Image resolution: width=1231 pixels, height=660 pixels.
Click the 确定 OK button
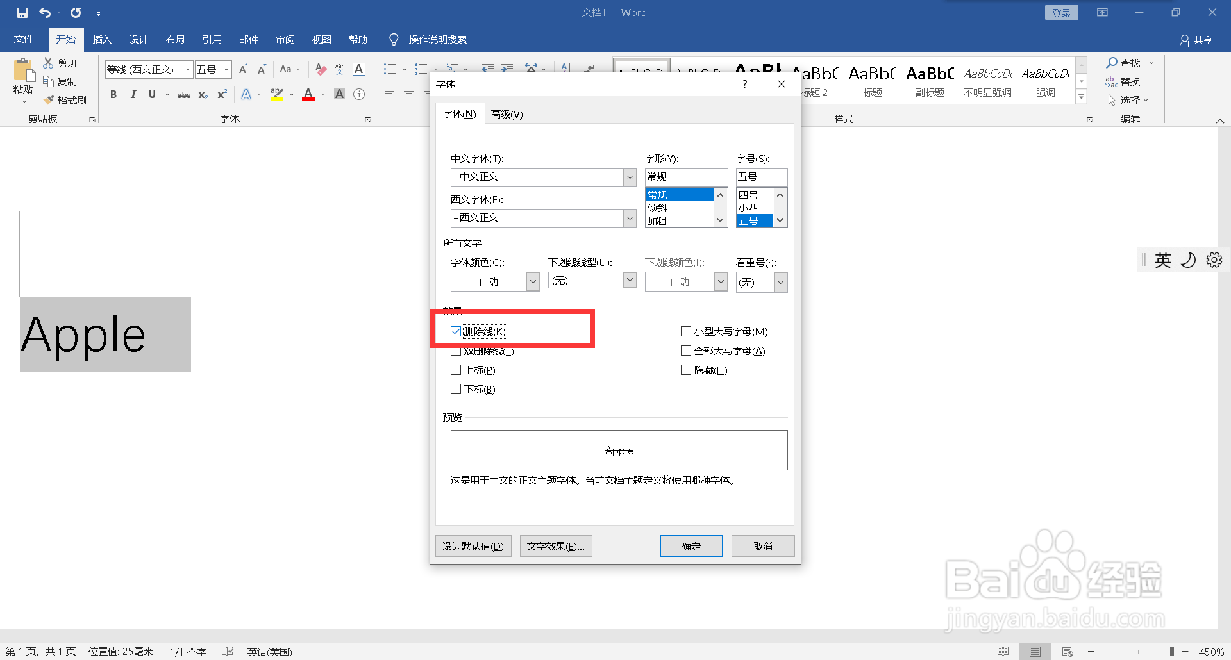pos(691,546)
